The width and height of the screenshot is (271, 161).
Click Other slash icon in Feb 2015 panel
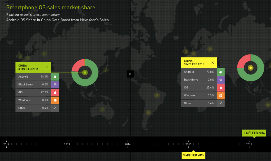(221, 103)
